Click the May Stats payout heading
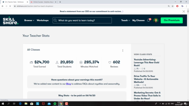This screenshot has height=106, width=189. (x=77, y=95)
